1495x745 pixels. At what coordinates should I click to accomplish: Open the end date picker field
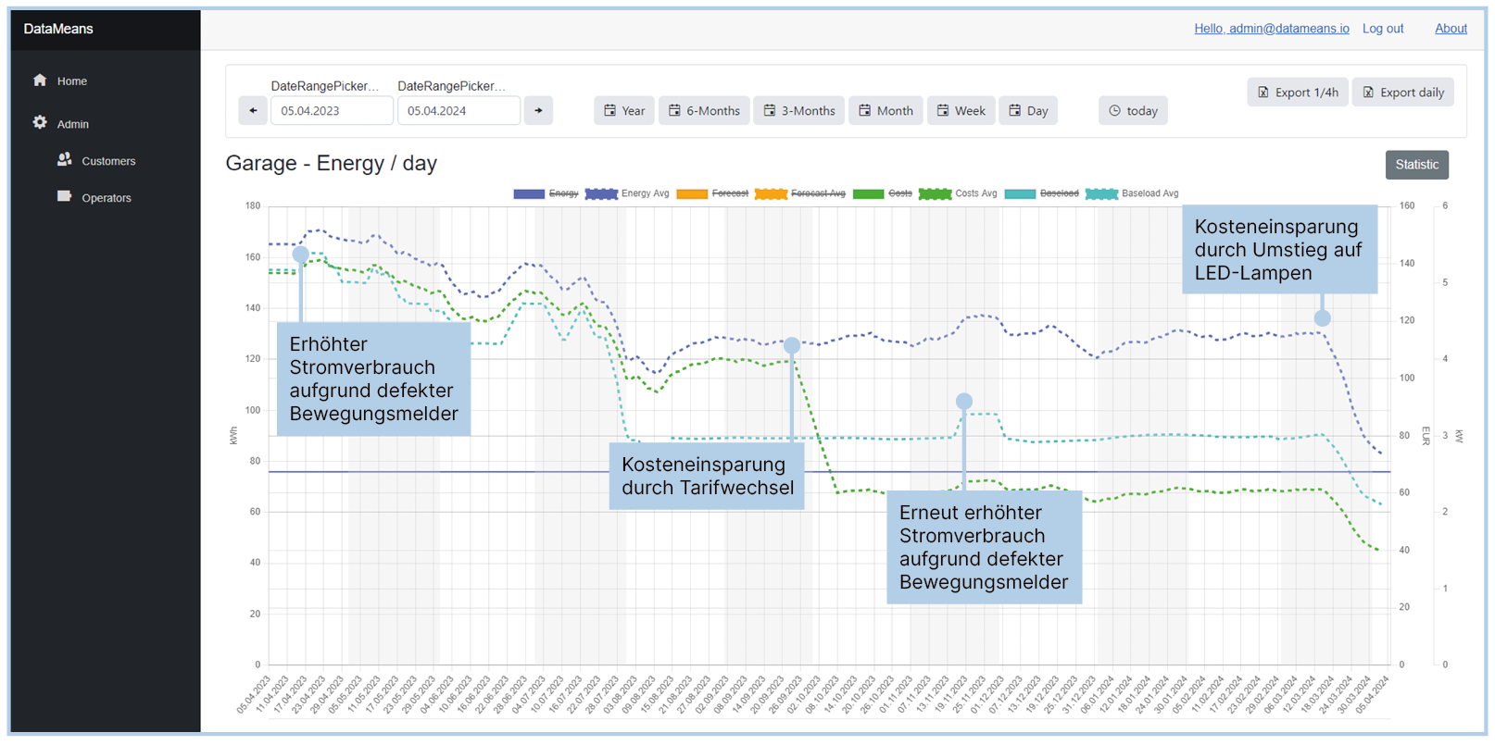point(458,111)
